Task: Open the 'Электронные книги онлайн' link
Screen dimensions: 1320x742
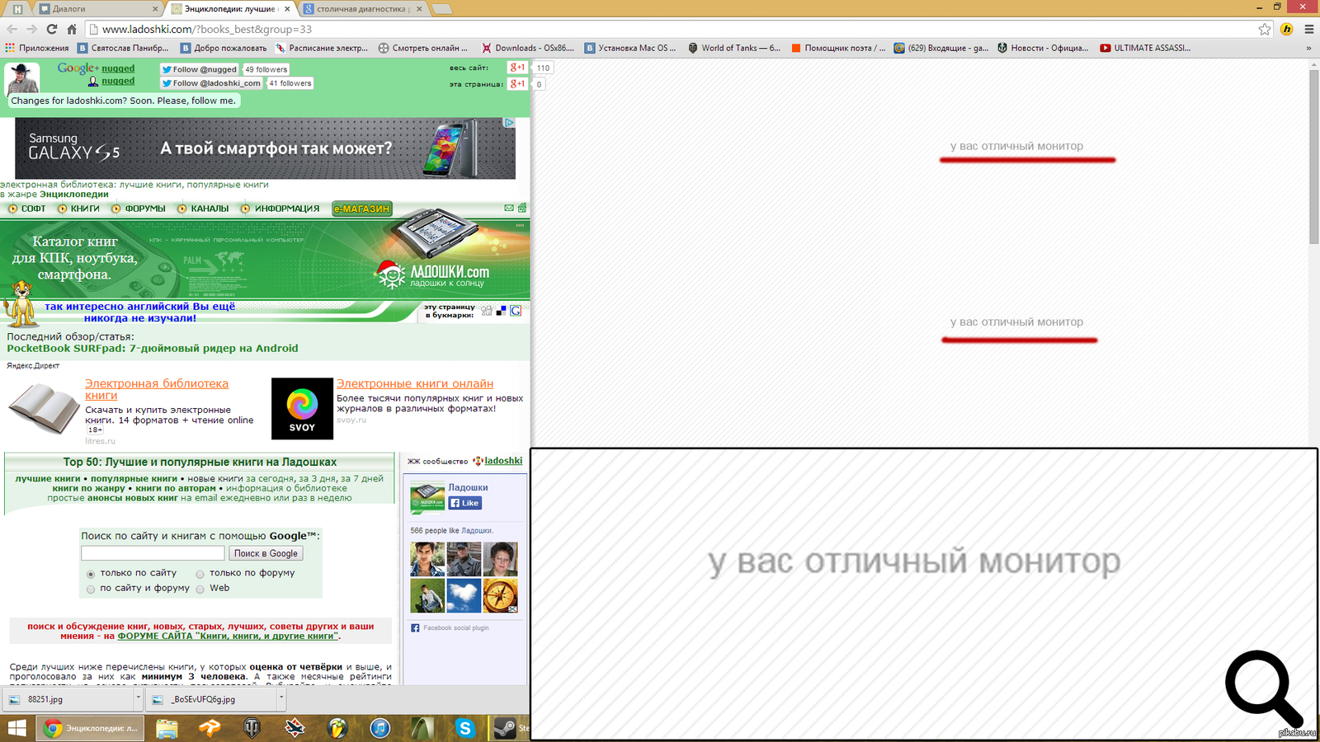Action: (x=414, y=383)
